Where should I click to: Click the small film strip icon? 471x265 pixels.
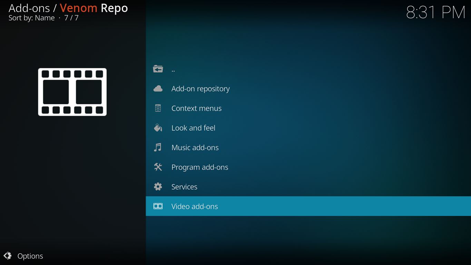click(x=158, y=206)
